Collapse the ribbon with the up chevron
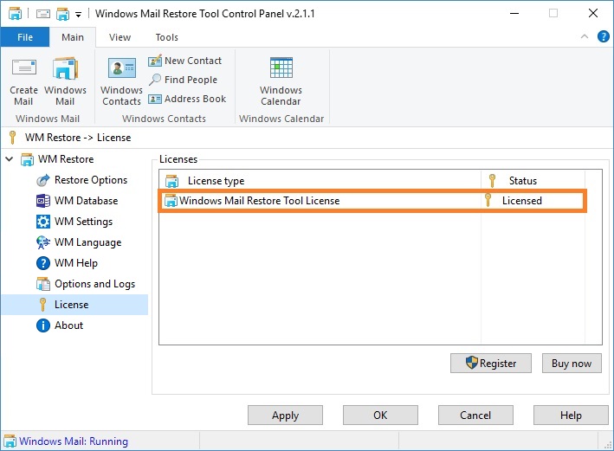The image size is (614, 451). (x=585, y=37)
